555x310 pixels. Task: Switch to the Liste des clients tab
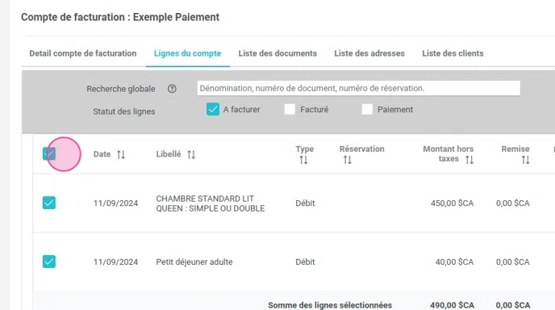(x=453, y=53)
